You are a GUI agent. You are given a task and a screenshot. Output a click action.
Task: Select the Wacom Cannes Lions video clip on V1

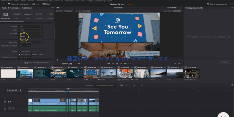click(x=50, y=102)
